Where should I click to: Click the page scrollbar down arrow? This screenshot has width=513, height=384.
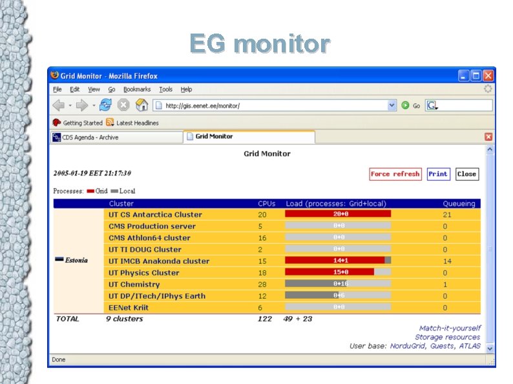(x=490, y=349)
